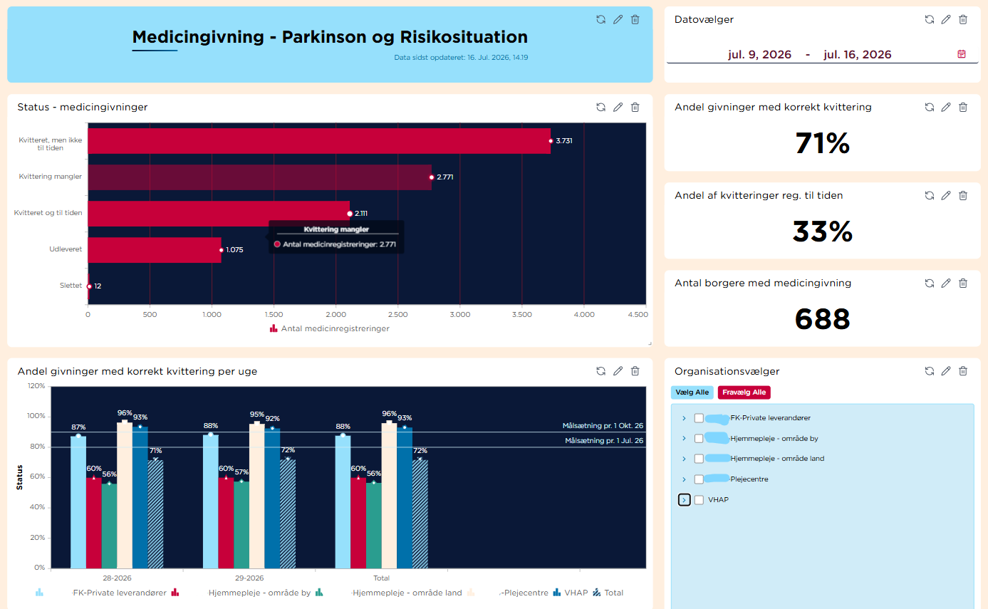Edit the Medicingivning title panel
The width and height of the screenshot is (988, 609).
point(618,19)
